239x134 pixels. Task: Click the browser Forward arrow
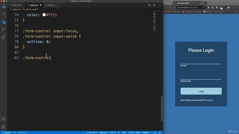coord(170,7)
